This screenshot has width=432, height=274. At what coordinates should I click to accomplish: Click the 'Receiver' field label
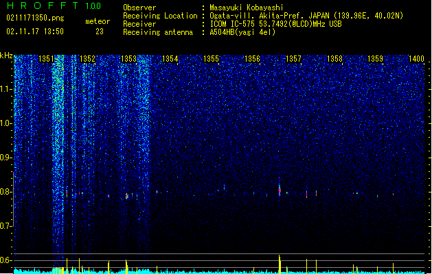pyautogui.click(x=139, y=24)
